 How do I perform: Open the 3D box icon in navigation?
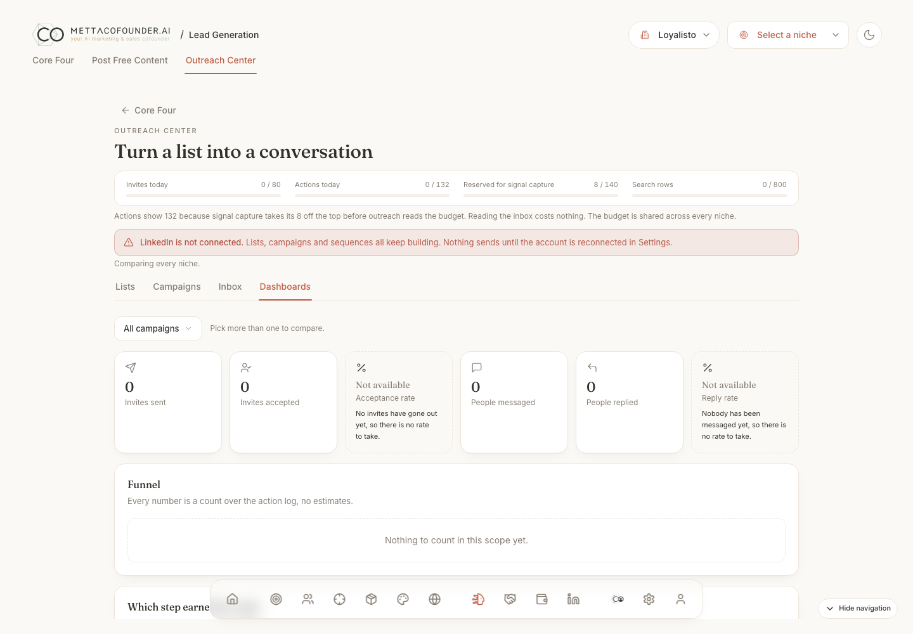point(372,599)
